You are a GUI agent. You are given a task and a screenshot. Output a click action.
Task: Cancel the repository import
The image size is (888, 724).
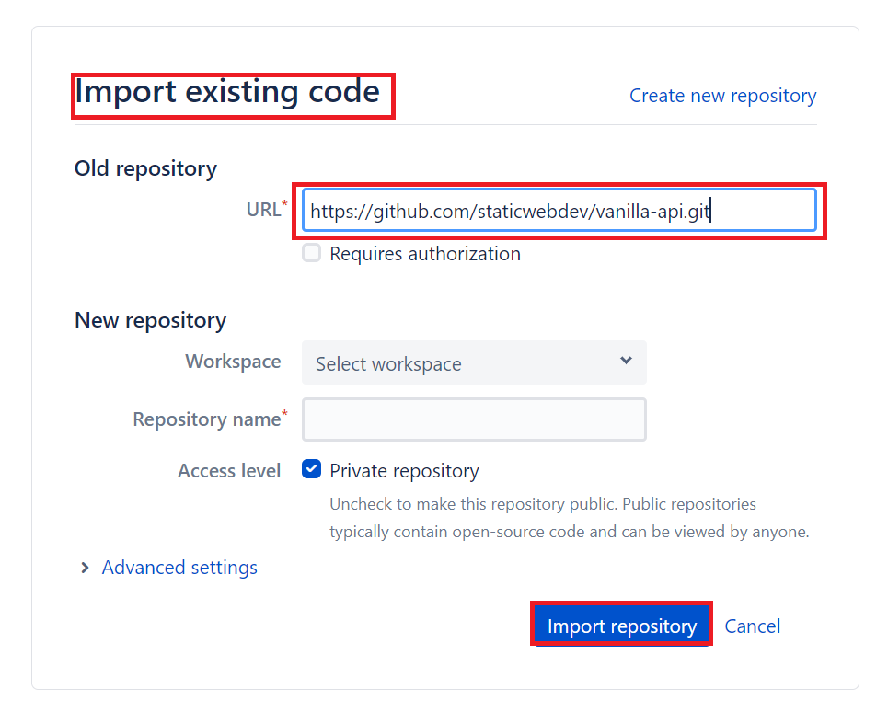click(x=752, y=626)
